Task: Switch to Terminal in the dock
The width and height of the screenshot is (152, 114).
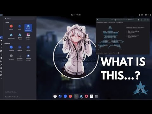Action: (x=76, y=96)
